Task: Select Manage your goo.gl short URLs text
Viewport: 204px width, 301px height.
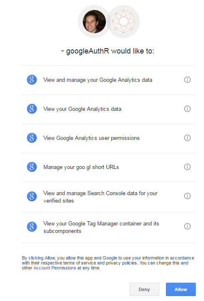Action: (81, 167)
